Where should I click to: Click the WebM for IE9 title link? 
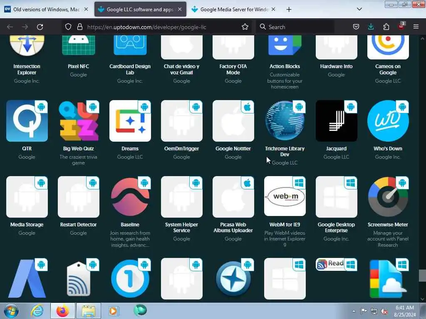pos(285,225)
